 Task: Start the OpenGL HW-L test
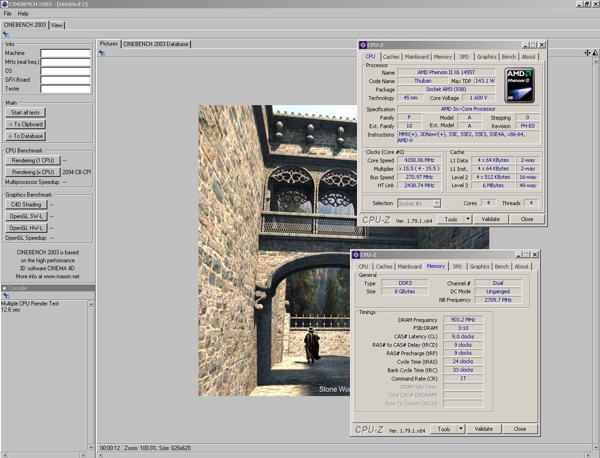[x=26, y=228]
